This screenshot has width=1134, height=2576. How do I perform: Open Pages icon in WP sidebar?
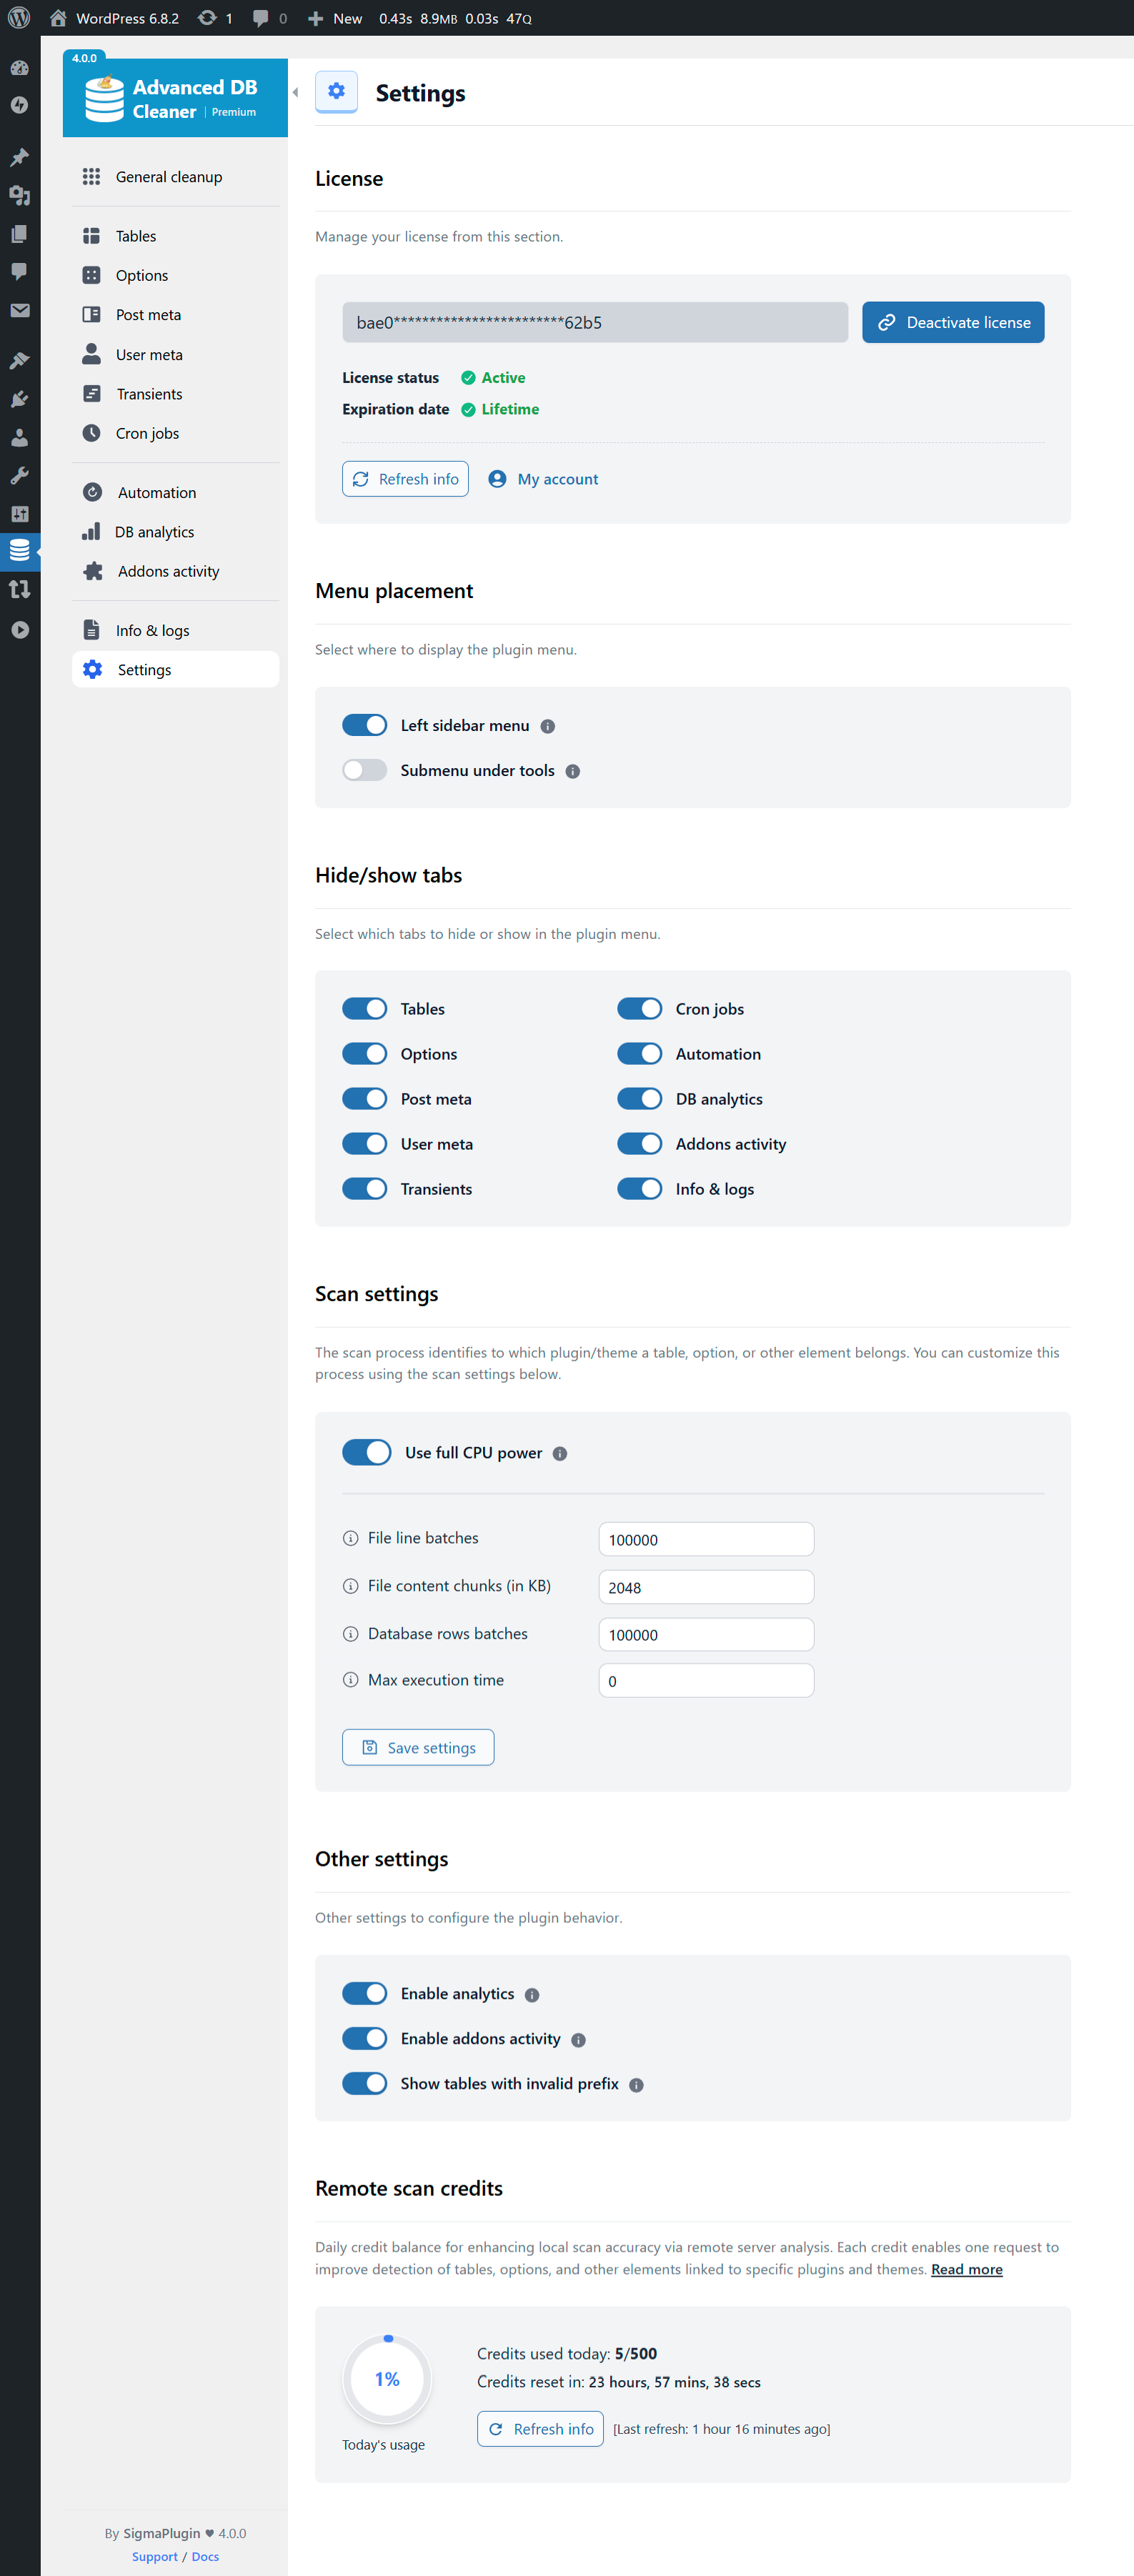19,233
